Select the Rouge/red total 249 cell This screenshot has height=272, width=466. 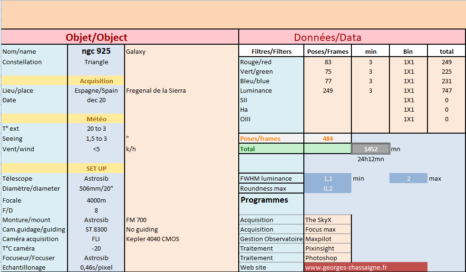tap(447, 62)
